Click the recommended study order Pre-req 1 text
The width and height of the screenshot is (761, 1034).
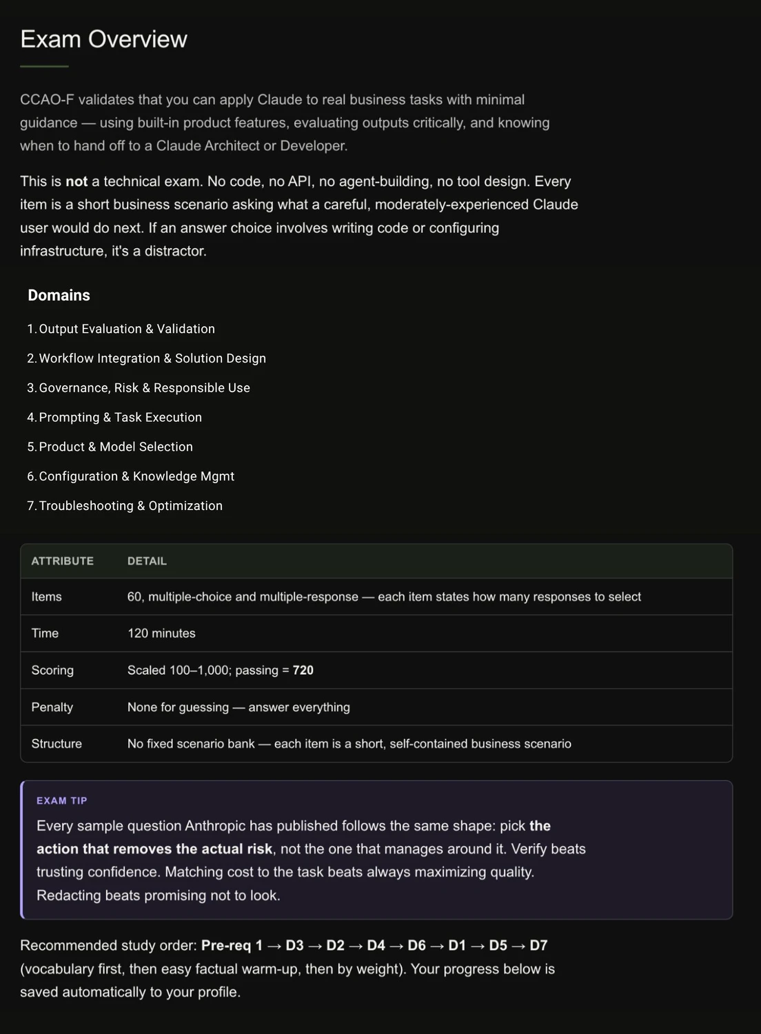tap(232, 946)
